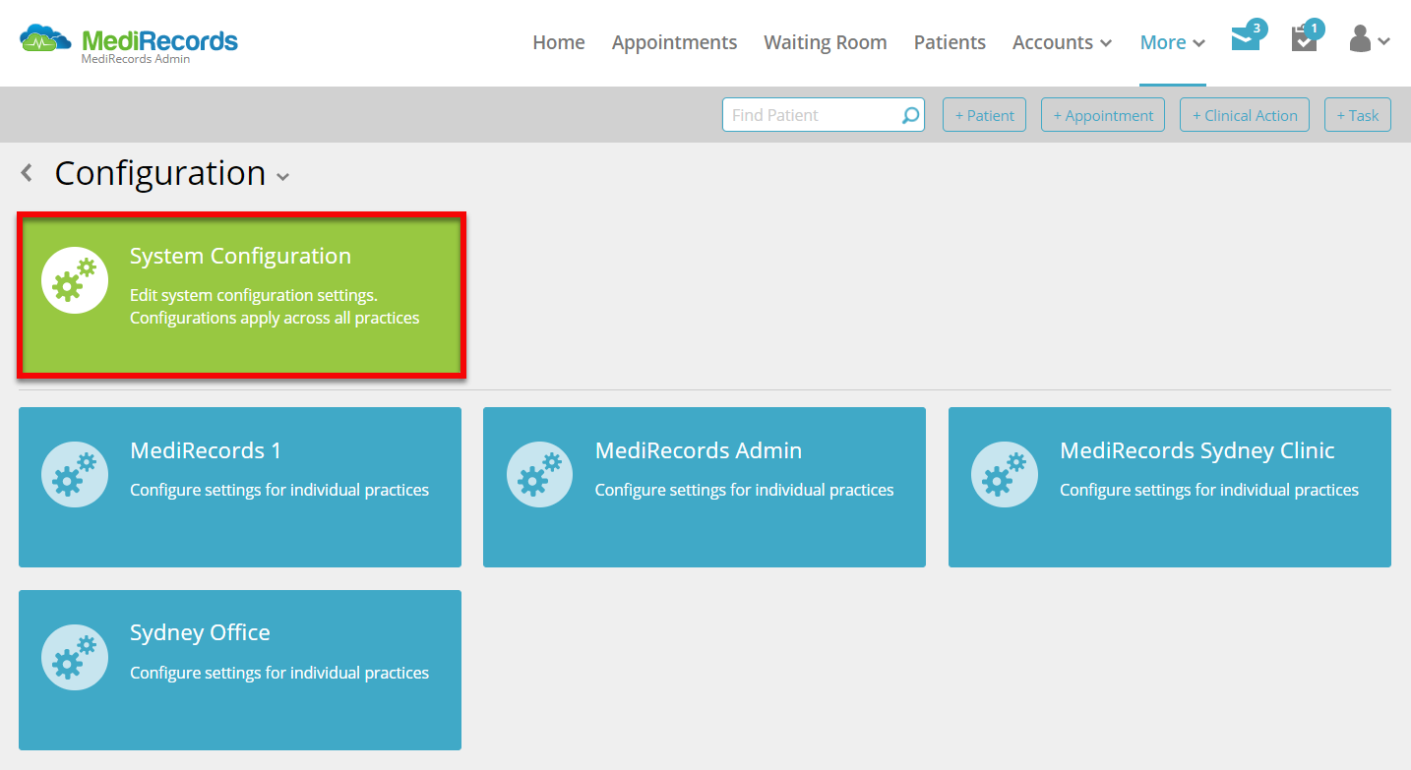Click the + Clinical Action button
The image size is (1411, 770).
coord(1244,114)
